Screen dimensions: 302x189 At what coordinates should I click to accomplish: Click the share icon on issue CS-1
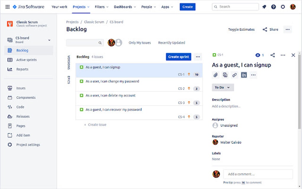pos(272,55)
